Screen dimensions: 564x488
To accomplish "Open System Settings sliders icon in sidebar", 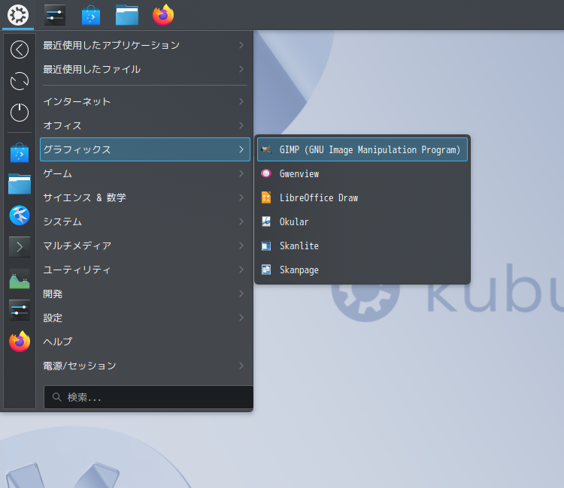I will pos(20,310).
